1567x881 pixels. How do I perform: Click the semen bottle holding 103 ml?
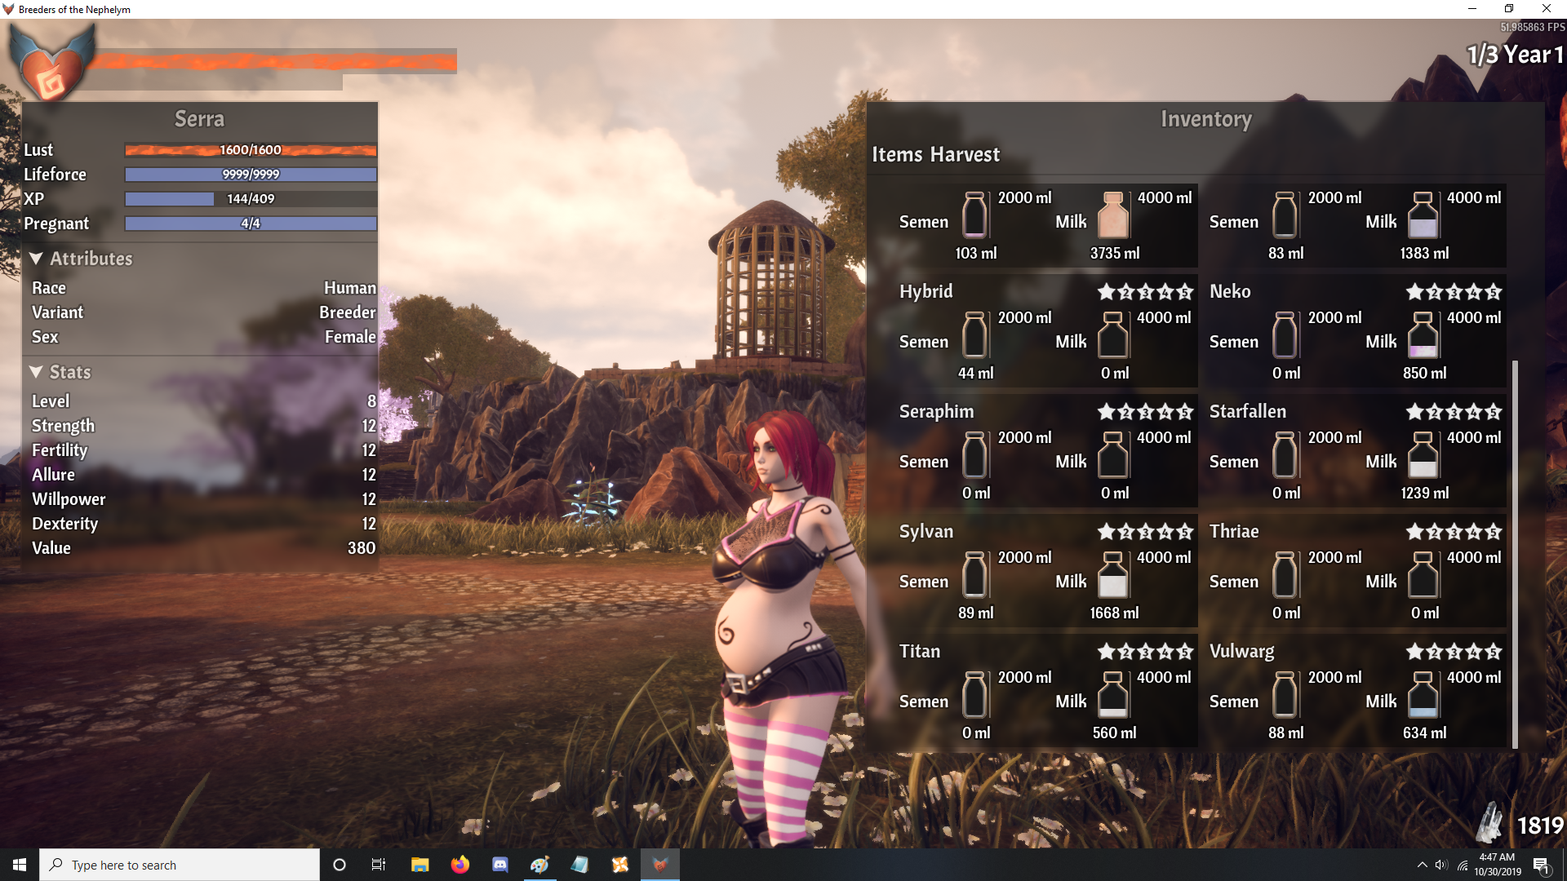pyautogui.click(x=974, y=215)
